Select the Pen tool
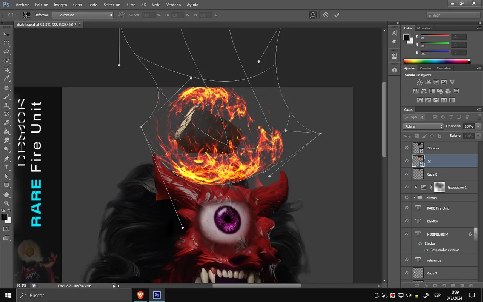This screenshot has width=483, height=302. [6, 159]
